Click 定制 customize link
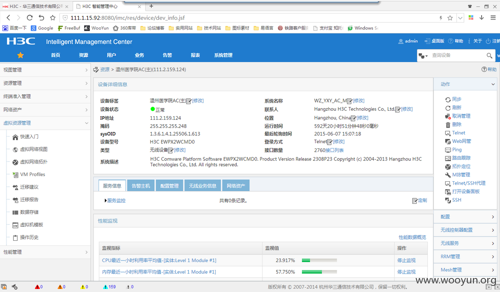 [422, 201]
